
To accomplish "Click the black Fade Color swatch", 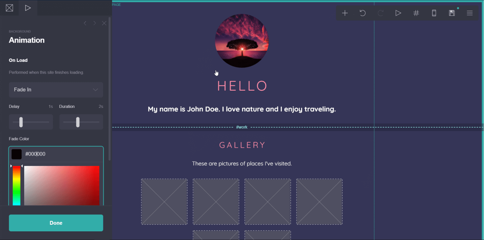I will pos(17,154).
